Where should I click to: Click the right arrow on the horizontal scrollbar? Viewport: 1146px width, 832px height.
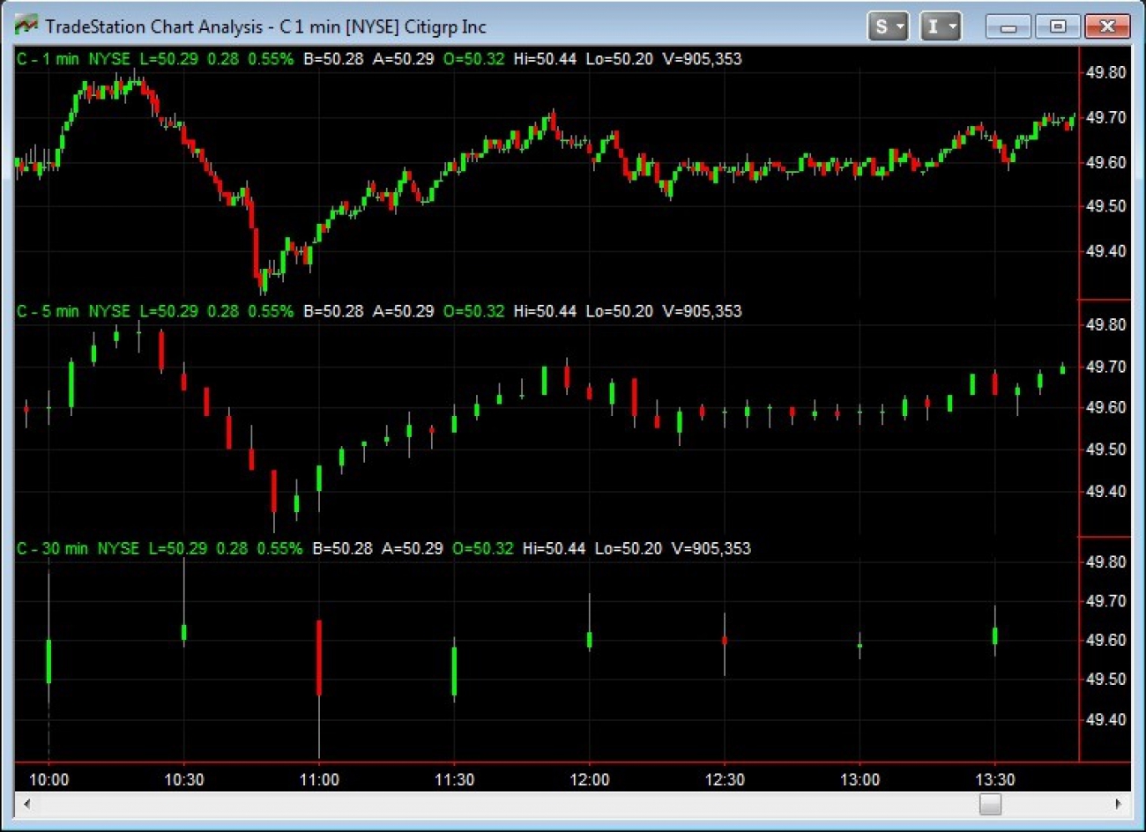pyautogui.click(x=1118, y=804)
